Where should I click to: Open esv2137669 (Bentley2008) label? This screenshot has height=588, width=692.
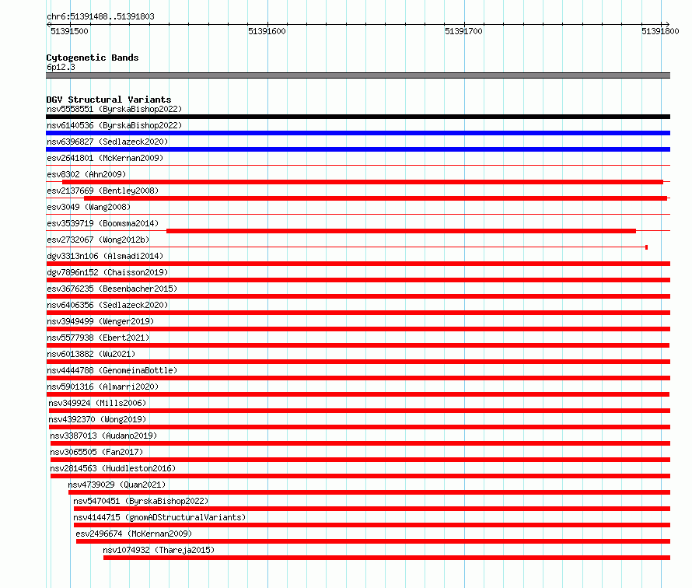(x=103, y=191)
